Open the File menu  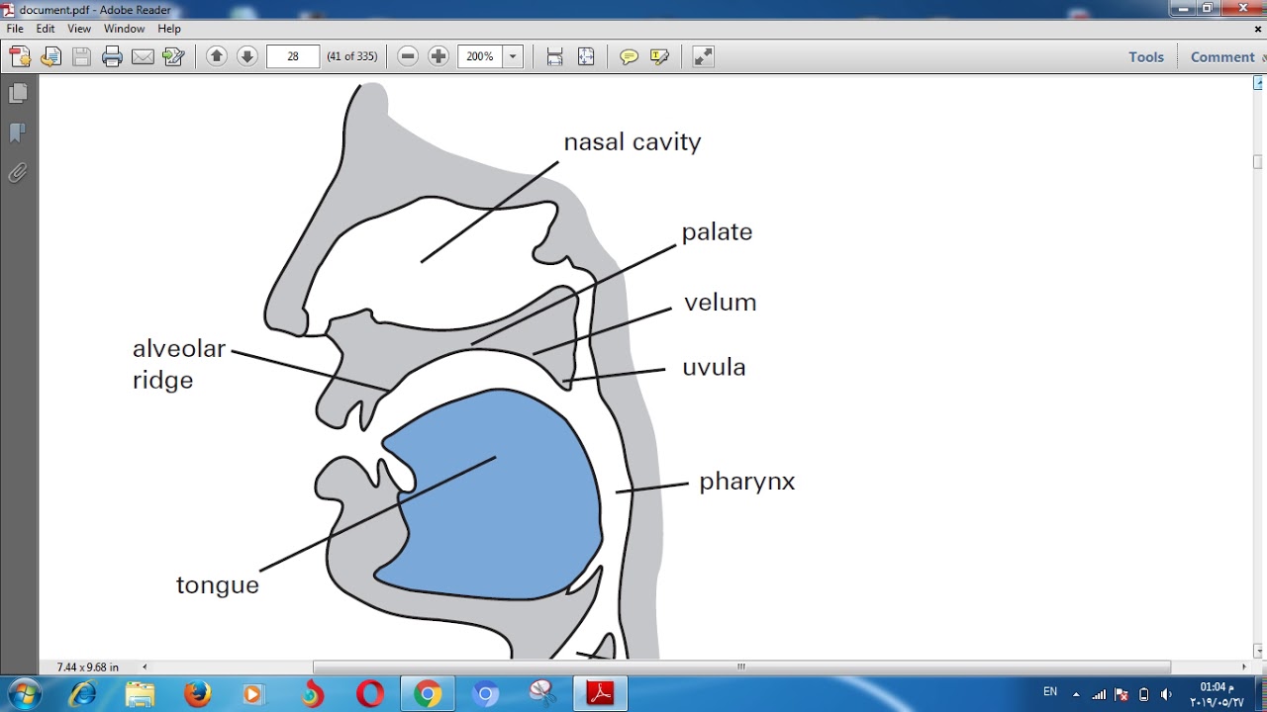coord(15,29)
